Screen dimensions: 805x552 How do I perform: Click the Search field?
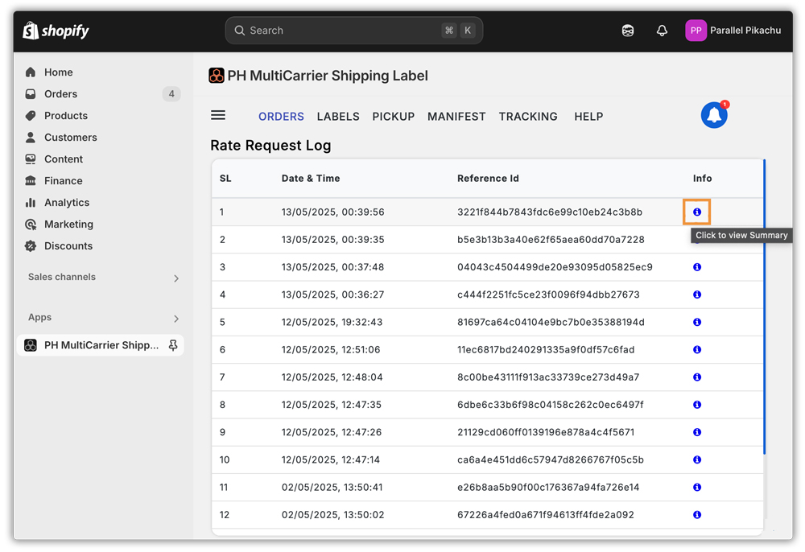(x=353, y=31)
